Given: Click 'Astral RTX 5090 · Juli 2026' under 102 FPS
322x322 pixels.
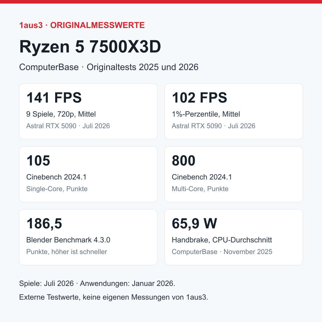Looking at the screenshot, I should [213, 126].
